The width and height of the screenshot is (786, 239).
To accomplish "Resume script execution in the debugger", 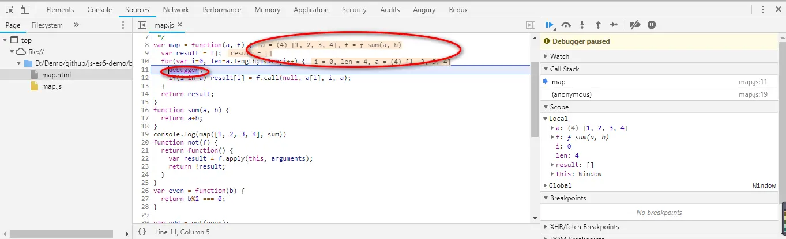I will 550,25.
